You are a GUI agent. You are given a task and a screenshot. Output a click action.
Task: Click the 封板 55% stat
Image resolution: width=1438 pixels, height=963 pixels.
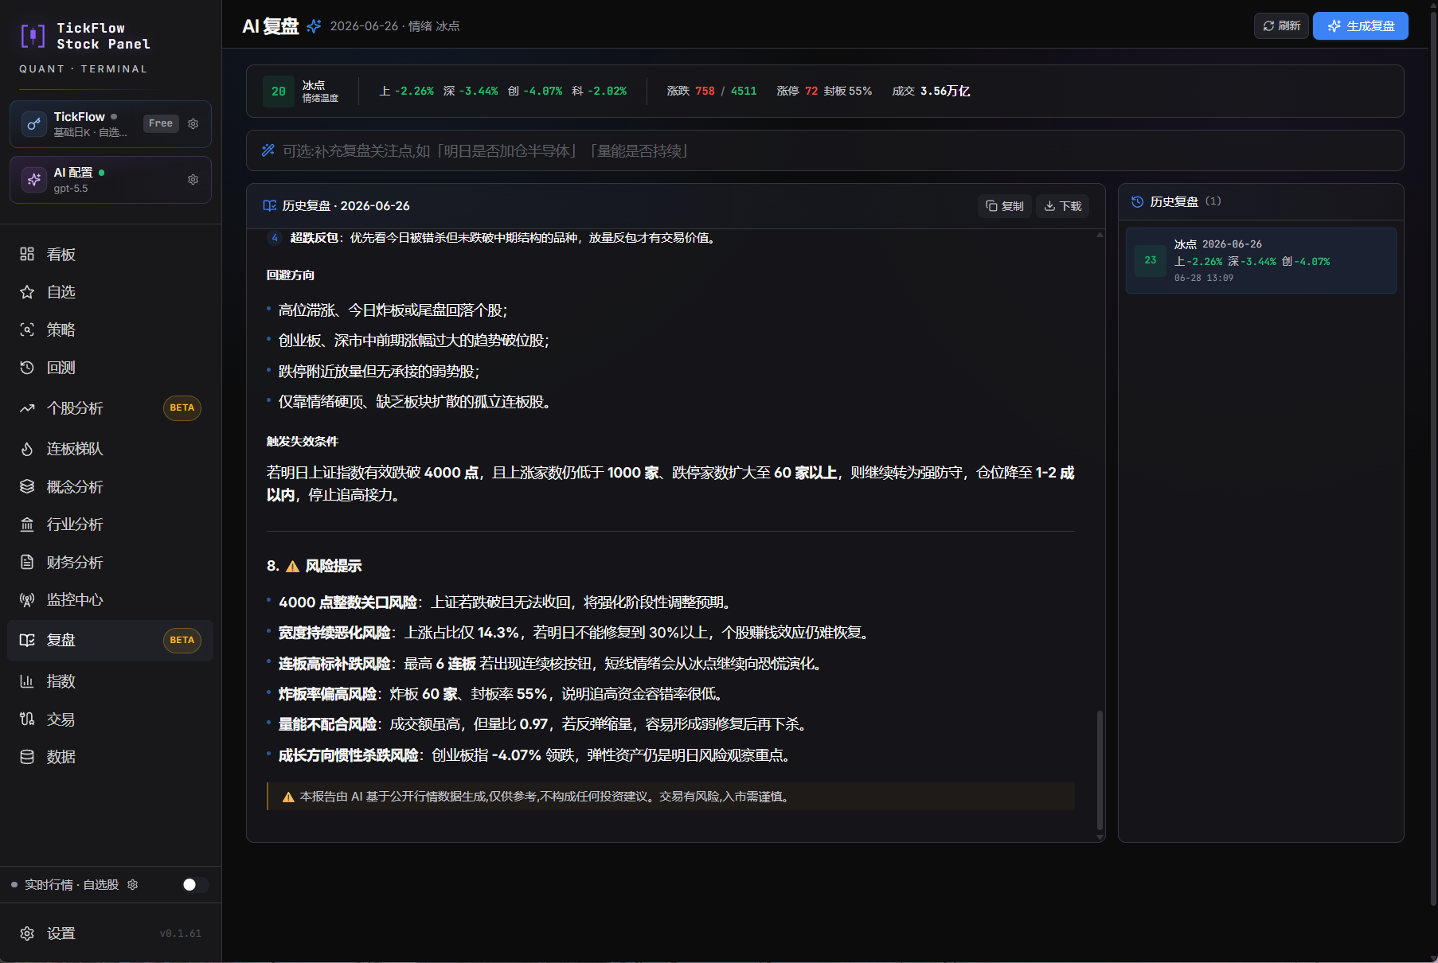click(848, 92)
